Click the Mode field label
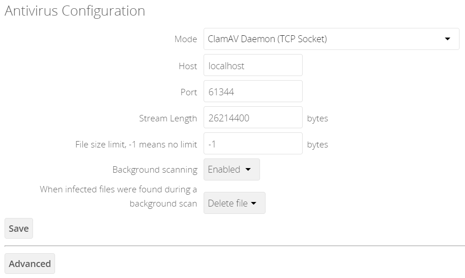This screenshot has height=278, width=465. coord(185,39)
